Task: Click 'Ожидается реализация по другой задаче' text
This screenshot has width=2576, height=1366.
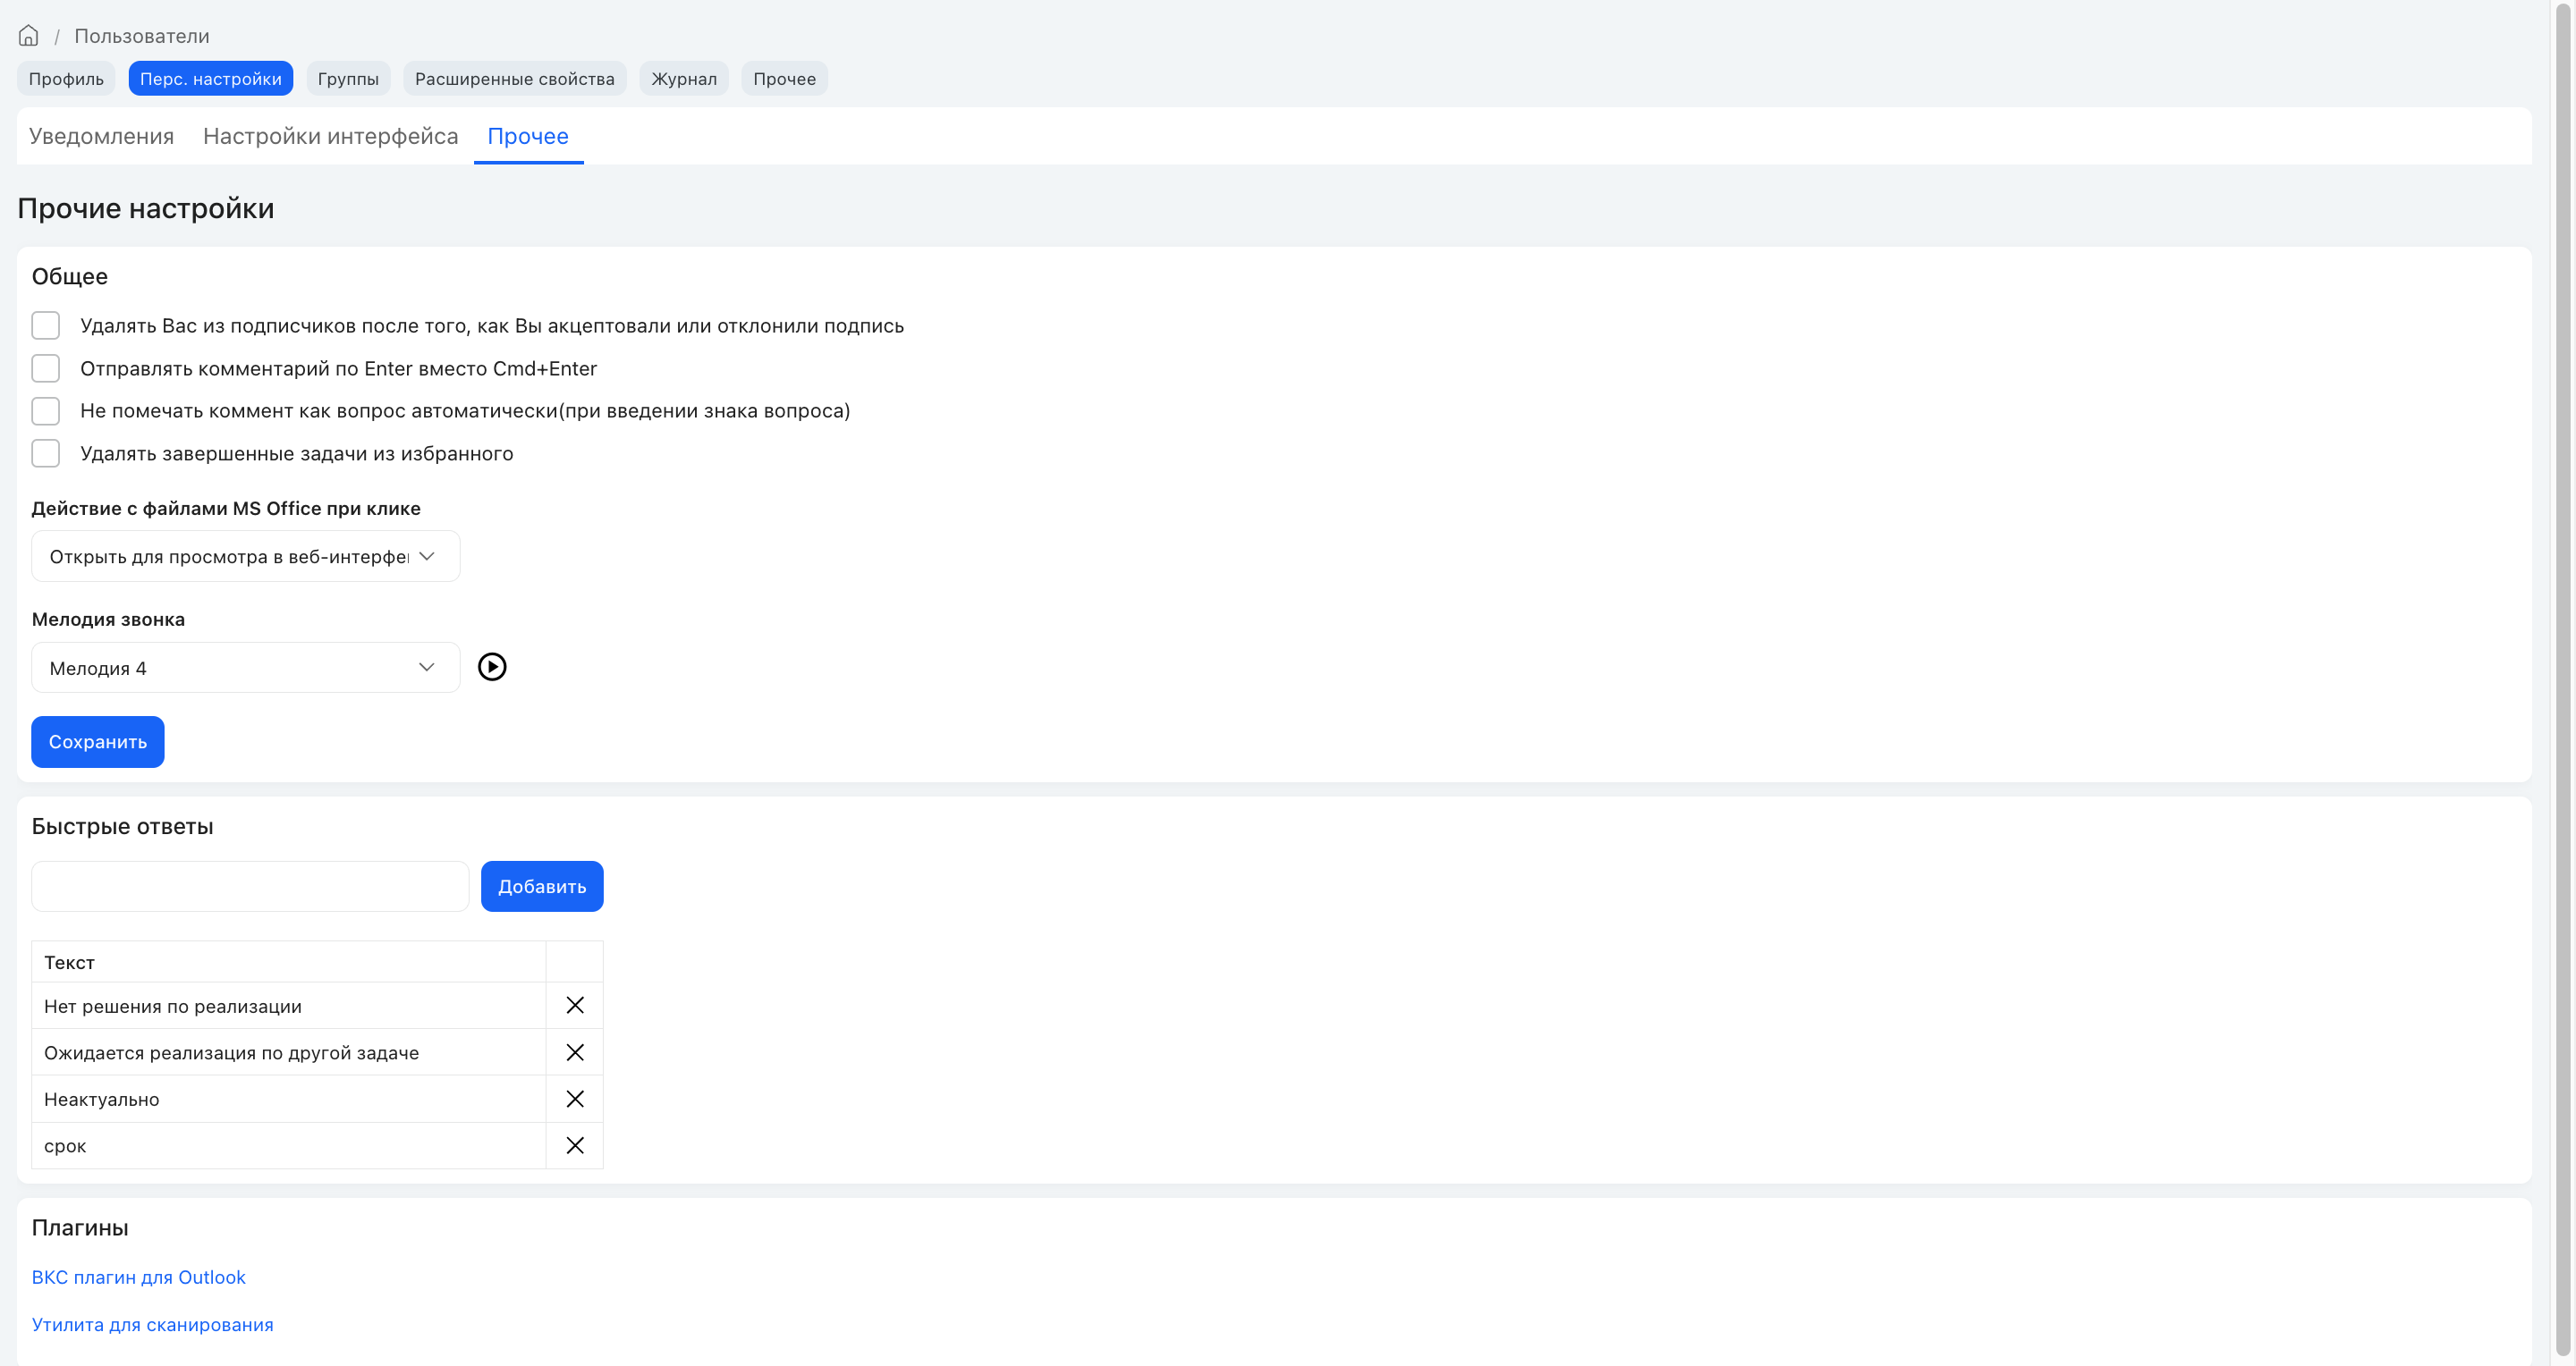Action: point(232,1053)
